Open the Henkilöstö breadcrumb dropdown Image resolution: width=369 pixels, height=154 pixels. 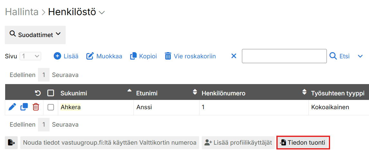click(x=102, y=13)
